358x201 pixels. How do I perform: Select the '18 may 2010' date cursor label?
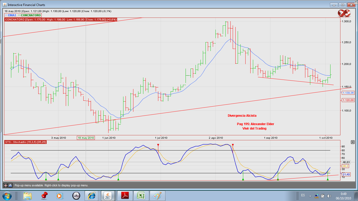(86, 138)
